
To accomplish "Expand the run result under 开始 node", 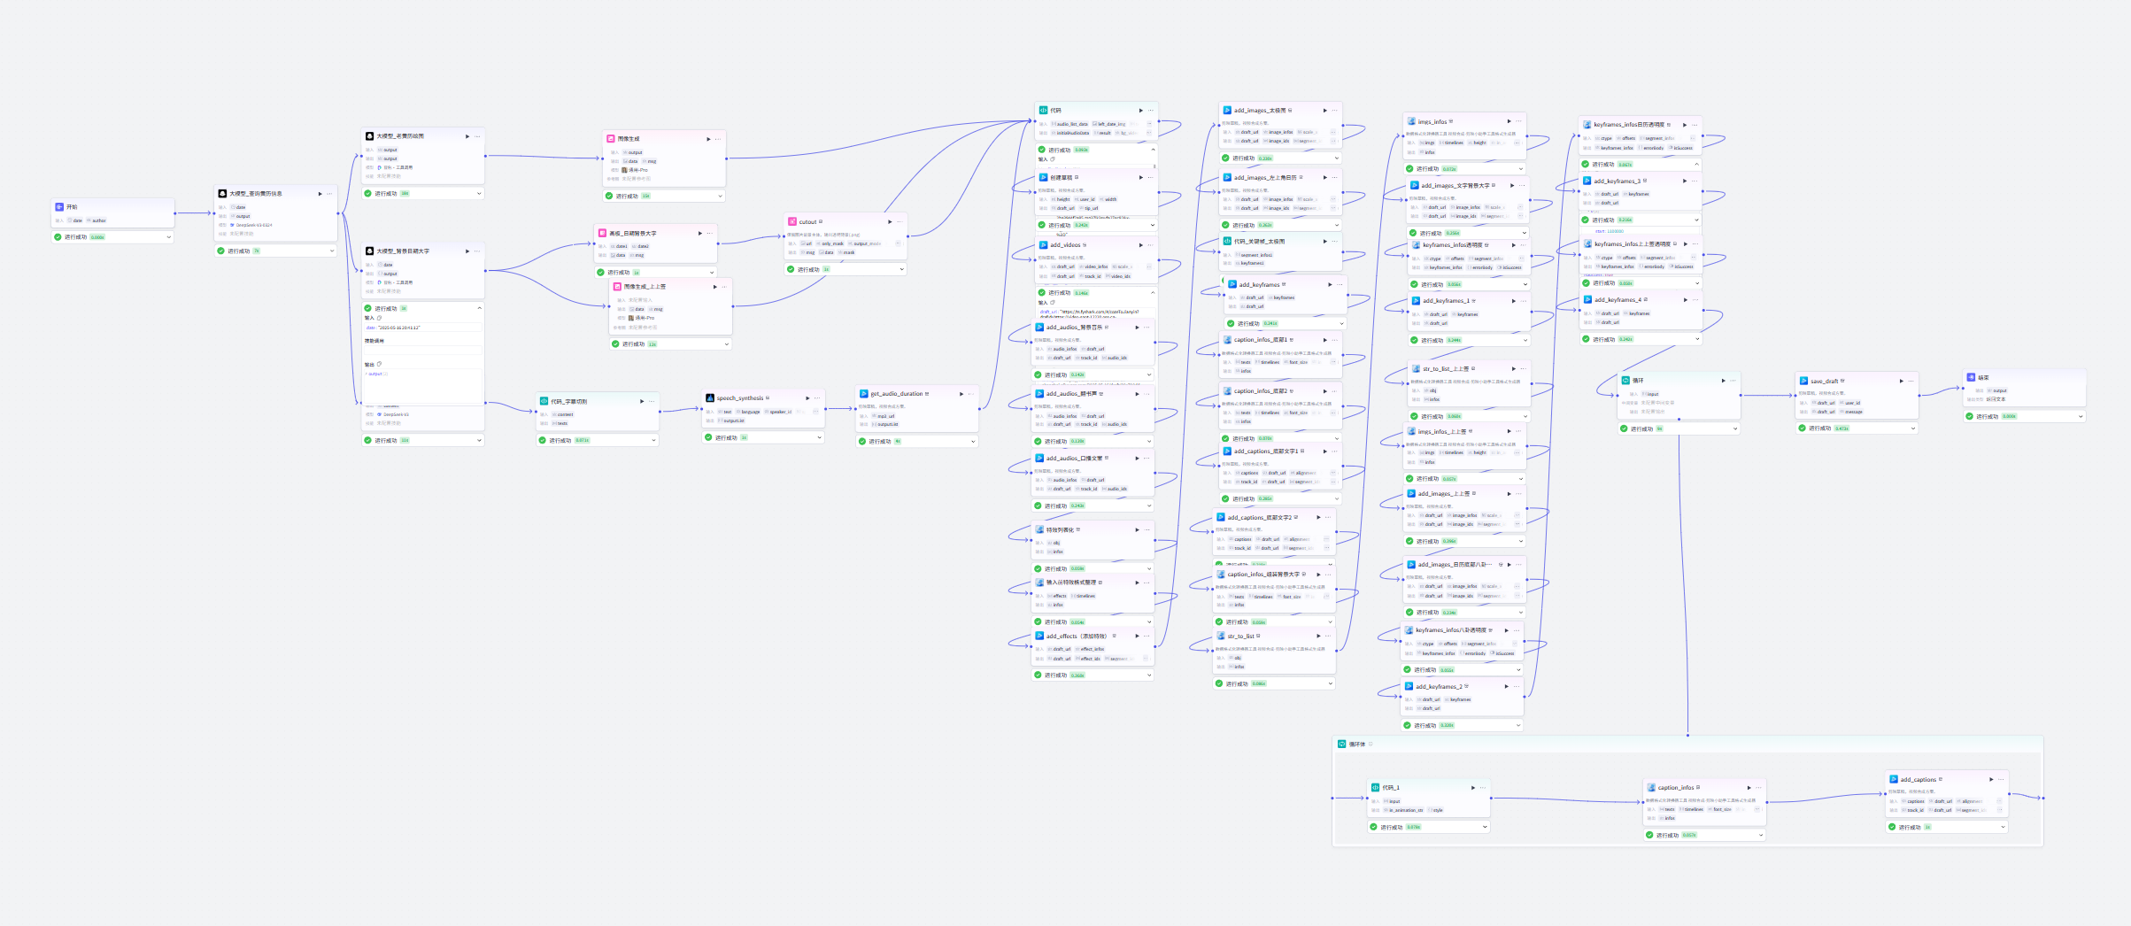I will (168, 237).
